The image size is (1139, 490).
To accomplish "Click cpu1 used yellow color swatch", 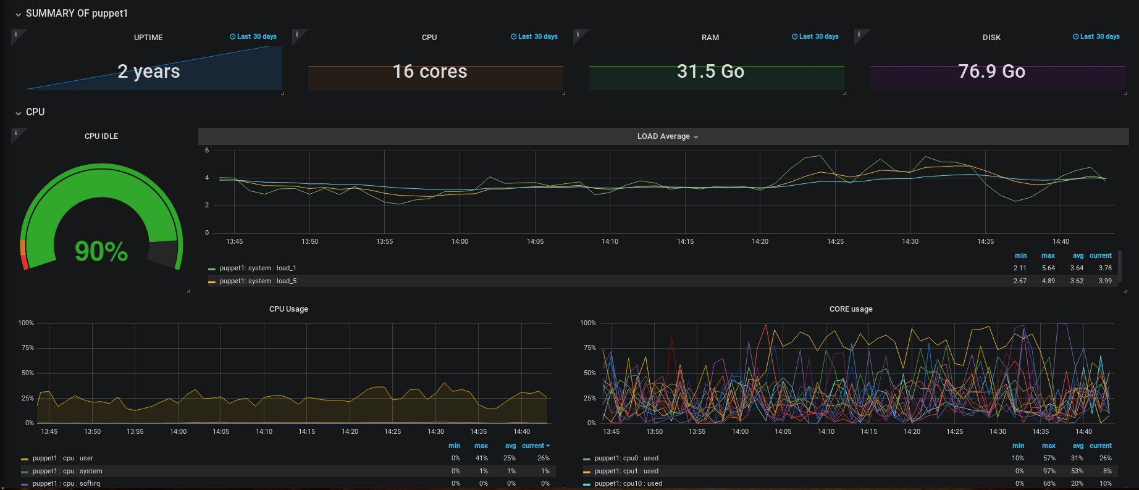I will coord(587,471).
